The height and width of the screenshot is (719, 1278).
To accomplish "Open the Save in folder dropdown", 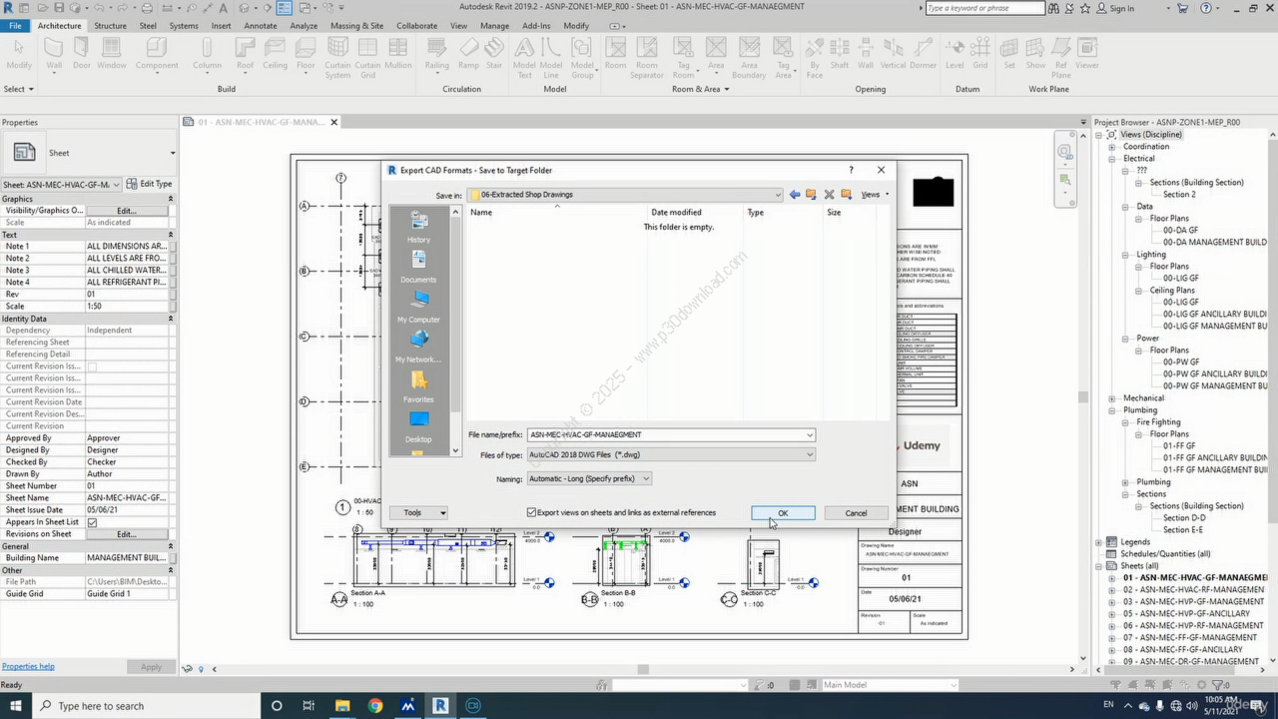I will pyautogui.click(x=778, y=195).
